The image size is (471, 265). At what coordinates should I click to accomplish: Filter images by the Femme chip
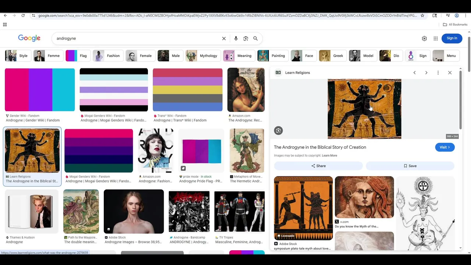[48, 56]
